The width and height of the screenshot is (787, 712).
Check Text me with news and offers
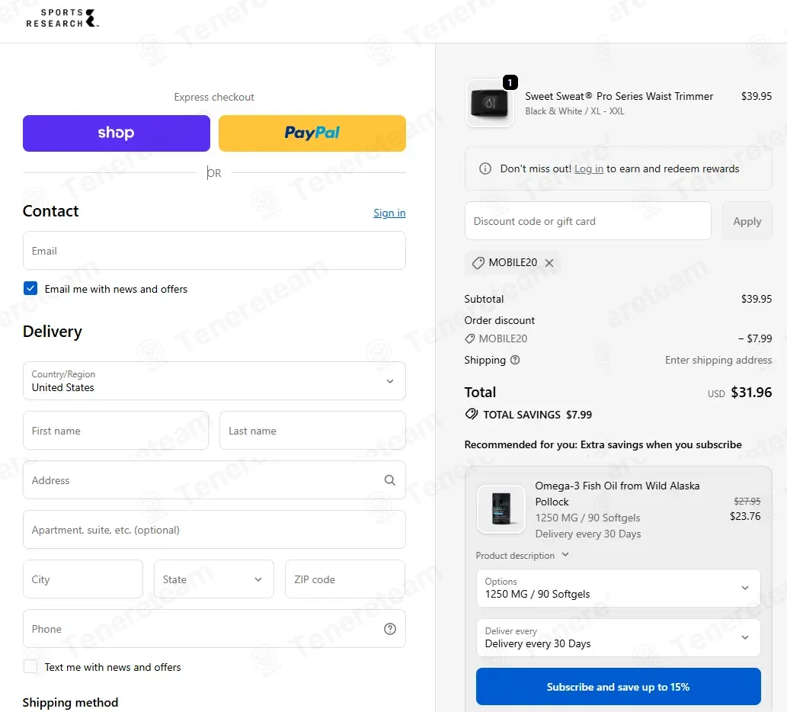[30, 666]
